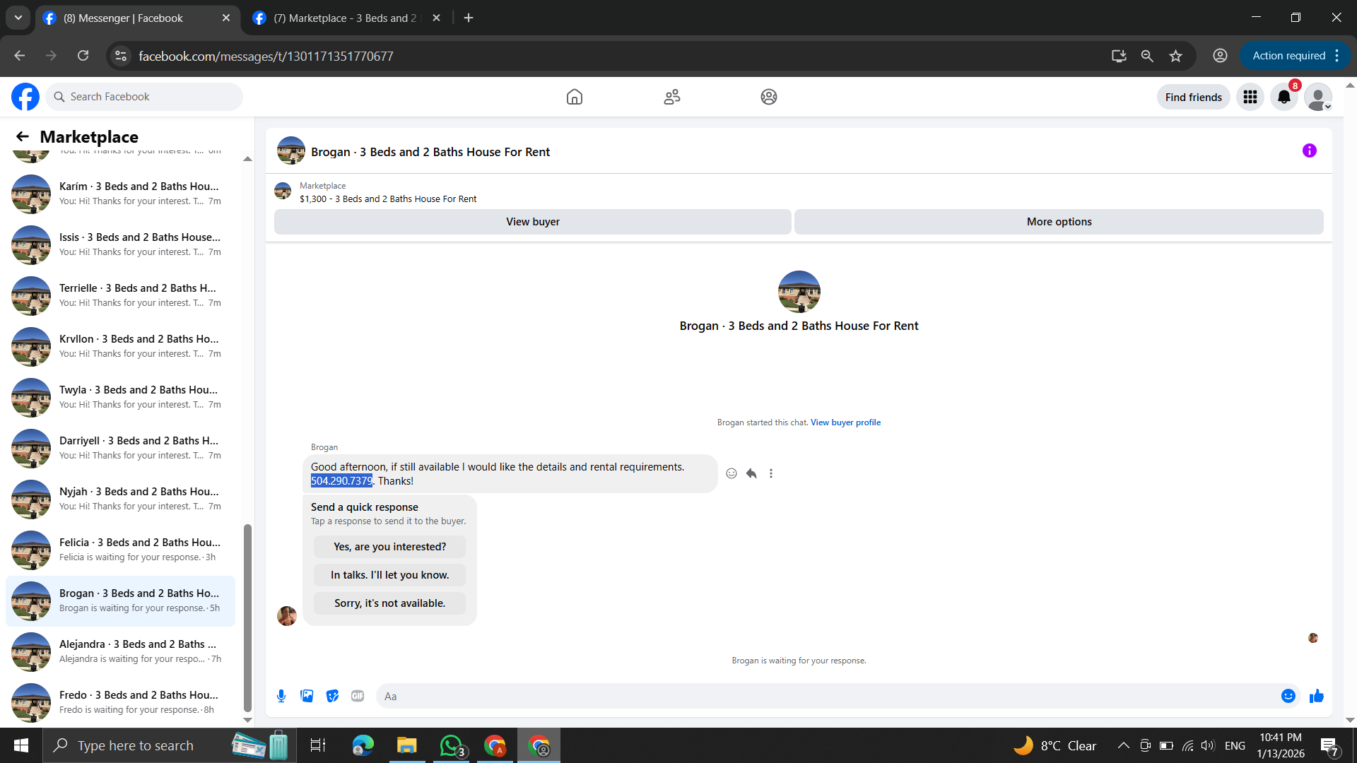Open Facebook notifications bell
Viewport: 1357px width, 763px height.
point(1283,97)
